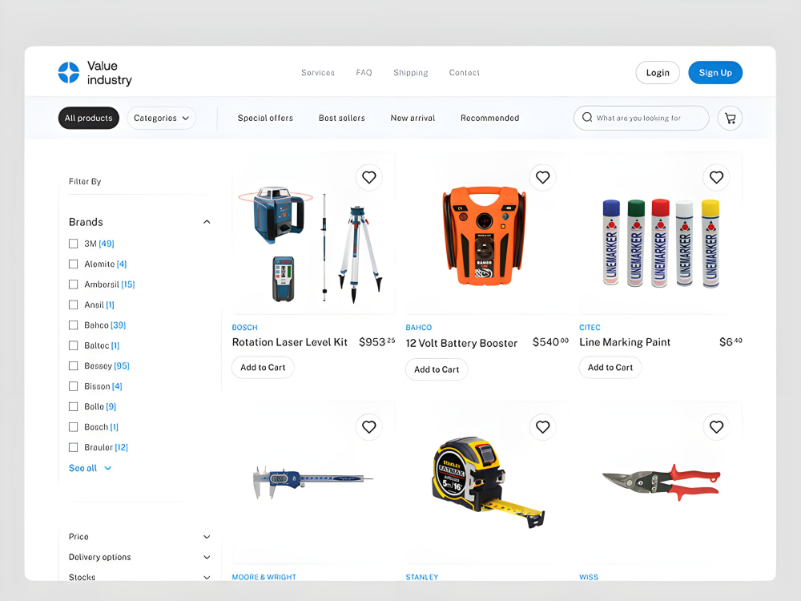
Task: Favorite the 12 Volt Battery Booster heart
Action: click(x=542, y=177)
